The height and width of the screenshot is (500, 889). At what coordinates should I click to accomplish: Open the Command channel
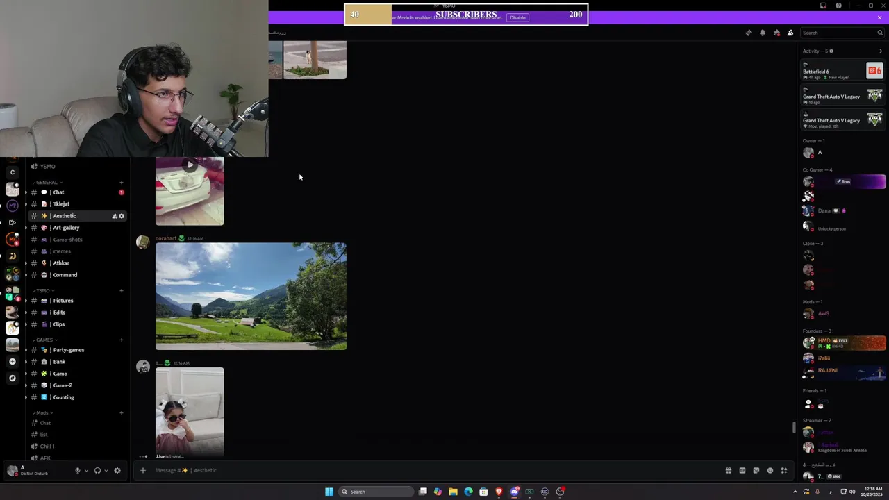point(76,275)
